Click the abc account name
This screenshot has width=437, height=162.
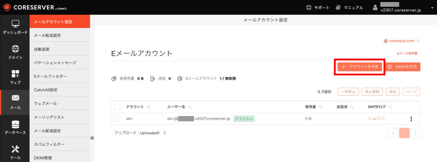point(129,119)
